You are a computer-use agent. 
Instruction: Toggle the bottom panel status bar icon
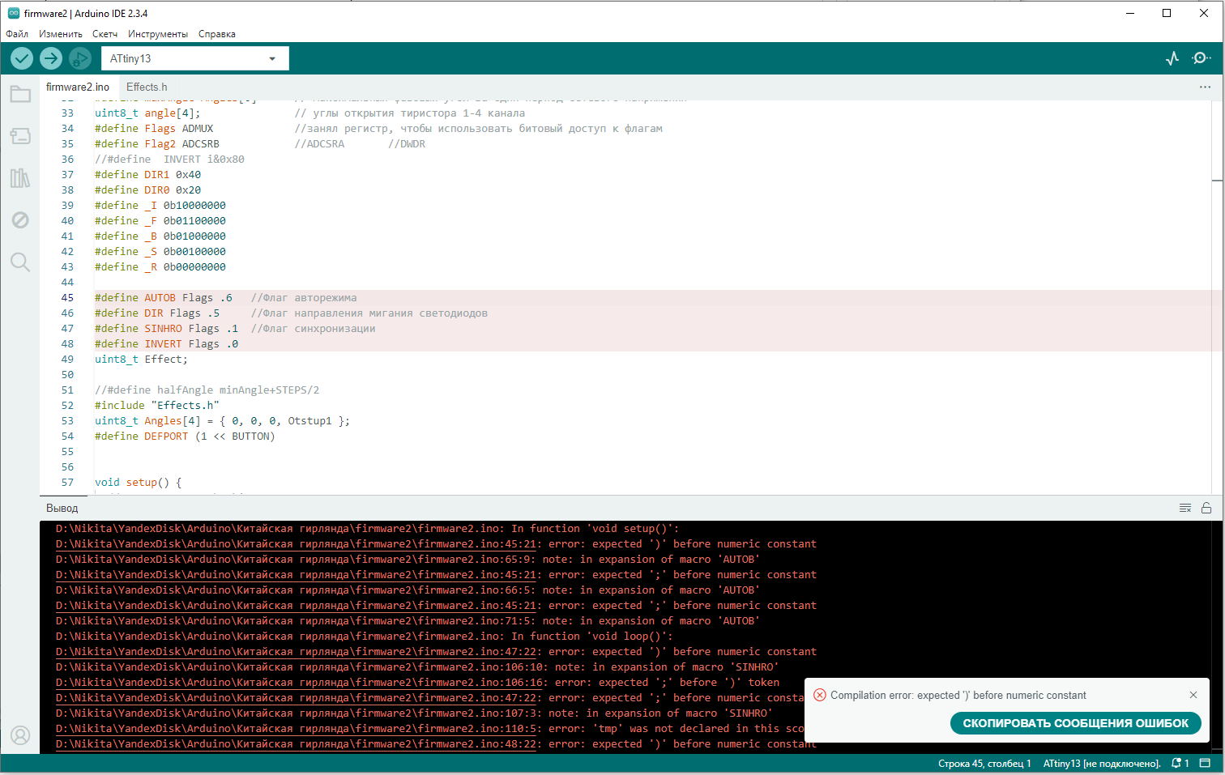point(1205,763)
